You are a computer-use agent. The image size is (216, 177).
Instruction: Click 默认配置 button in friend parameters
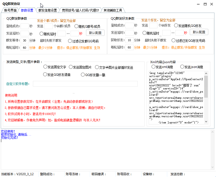pos(199,32)
